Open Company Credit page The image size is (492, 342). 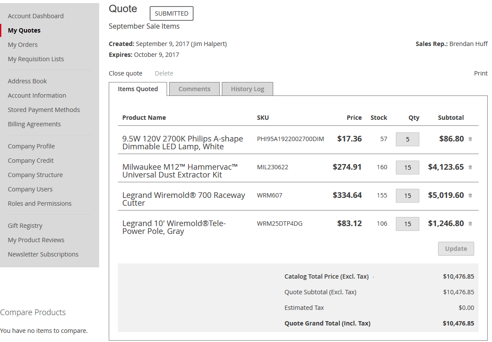point(31,161)
